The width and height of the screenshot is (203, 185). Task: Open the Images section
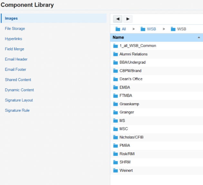[11, 18]
